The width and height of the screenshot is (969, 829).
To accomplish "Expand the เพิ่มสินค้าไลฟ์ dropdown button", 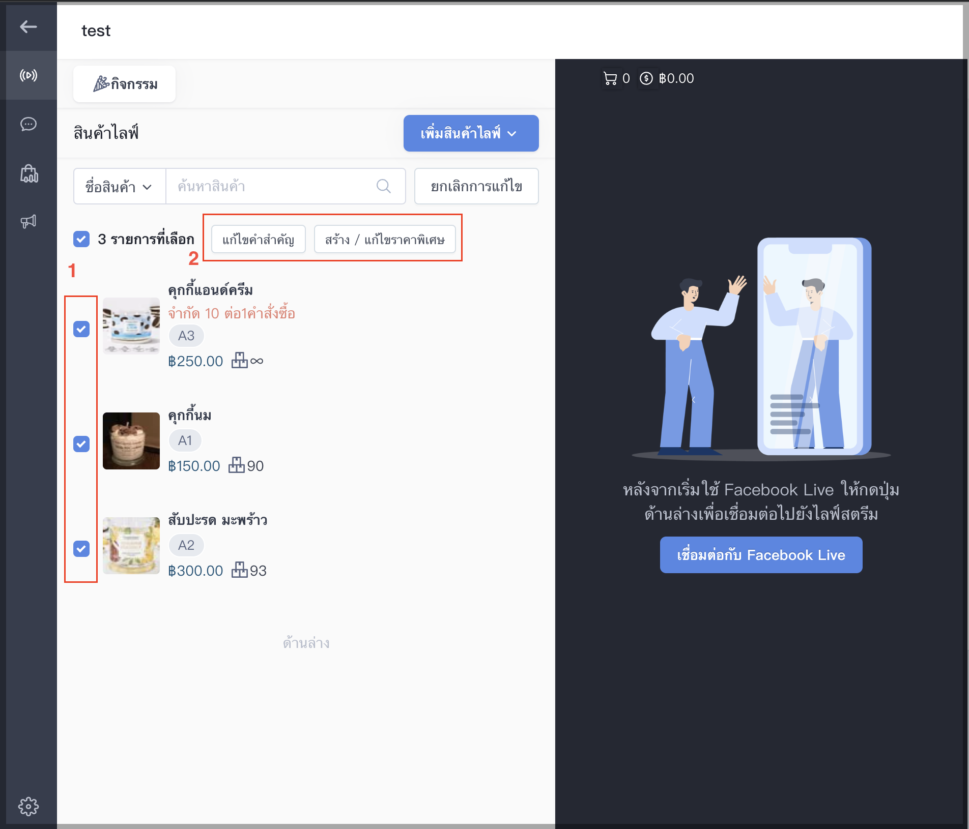I will pos(471,133).
